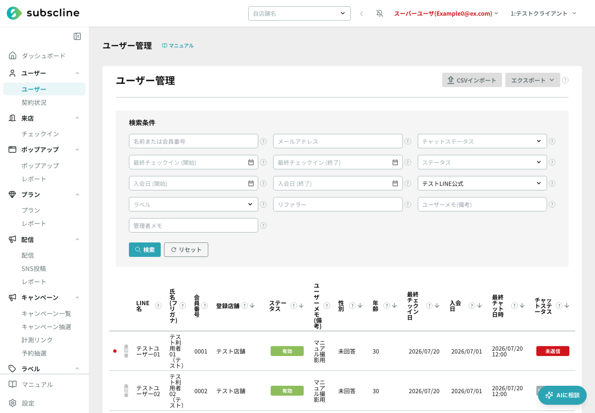Click the muted notification bell icon
The image size is (595, 413).
tap(380, 14)
